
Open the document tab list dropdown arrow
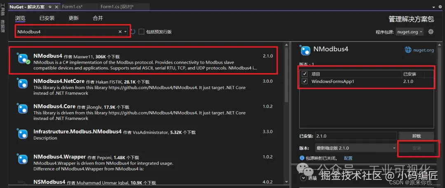(x=433, y=7)
